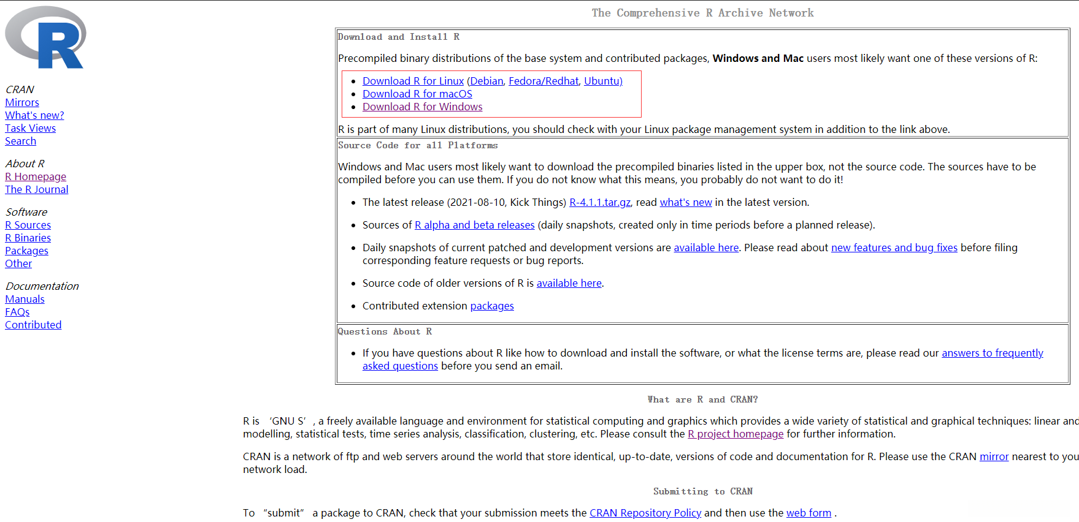Viewport: 1079px width, 522px height.
Task: Click the 'About R' sidebar label
Action: (25, 164)
